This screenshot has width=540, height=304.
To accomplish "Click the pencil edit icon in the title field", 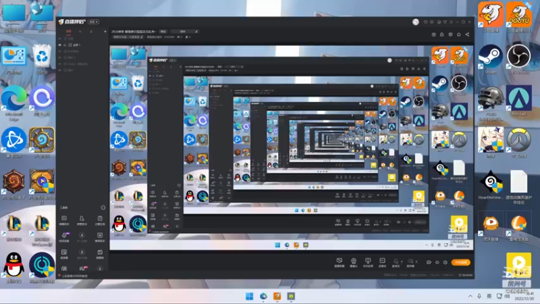I will click(x=196, y=31).
